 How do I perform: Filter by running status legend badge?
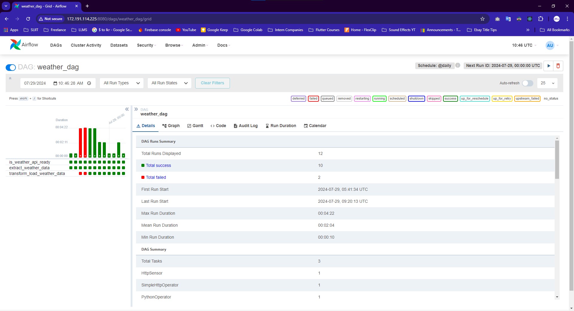click(379, 98)
